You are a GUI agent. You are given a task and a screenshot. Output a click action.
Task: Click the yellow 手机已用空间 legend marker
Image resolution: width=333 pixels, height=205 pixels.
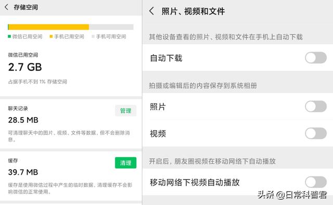(x=51, y=36)
